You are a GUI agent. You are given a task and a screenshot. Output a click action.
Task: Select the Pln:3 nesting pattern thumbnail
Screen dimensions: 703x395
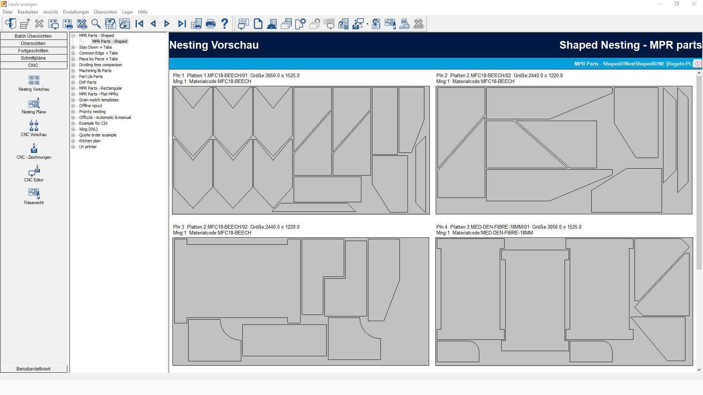click(x=301, y=301)
